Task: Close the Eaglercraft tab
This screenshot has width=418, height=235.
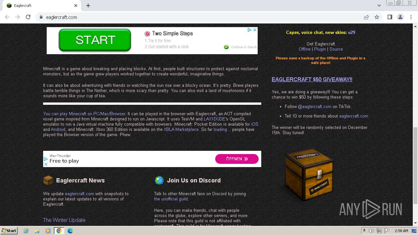Action: point(76,6)
